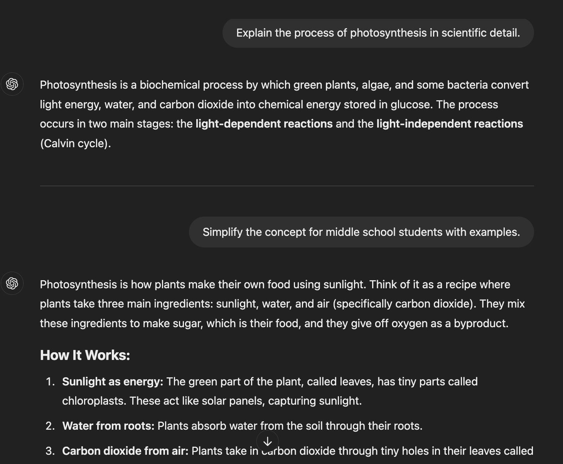Click the horizontal divider between the responses

(x=287, y=186)
